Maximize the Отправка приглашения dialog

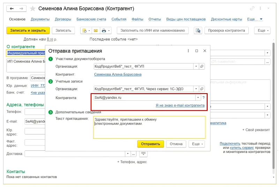coord(197,51)
